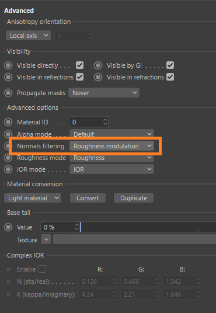Increase Material ID with stepper arrows
The image size is (216, 313).
pyautogui.click(x=105, y=120)
